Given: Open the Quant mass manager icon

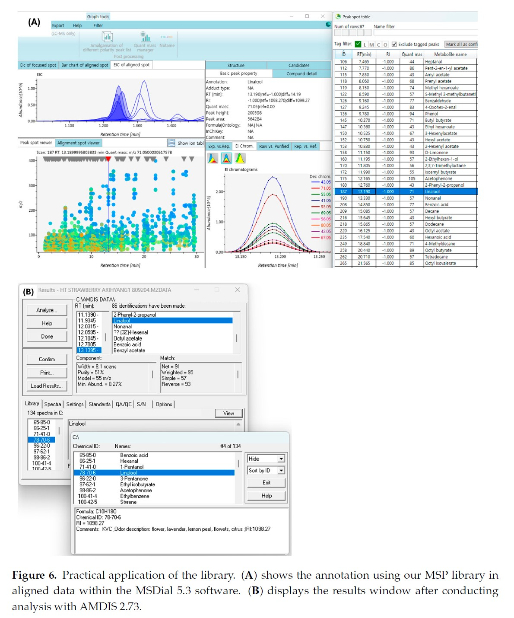Looking at the screenshot, I should tap(145, 37).
